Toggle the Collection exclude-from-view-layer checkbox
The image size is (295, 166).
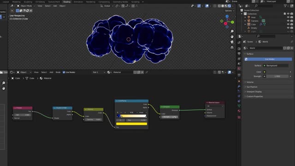point(285,14)
